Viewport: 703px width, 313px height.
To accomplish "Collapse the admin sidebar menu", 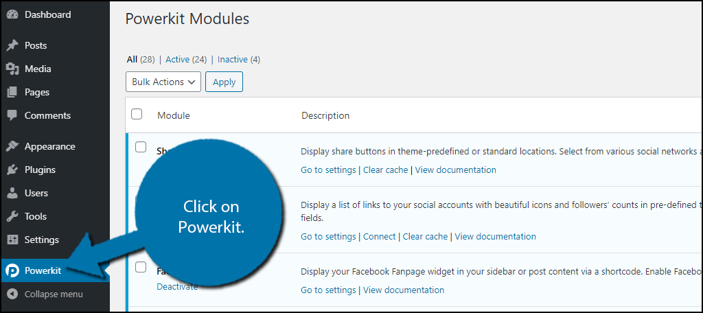I will [45, 294].
